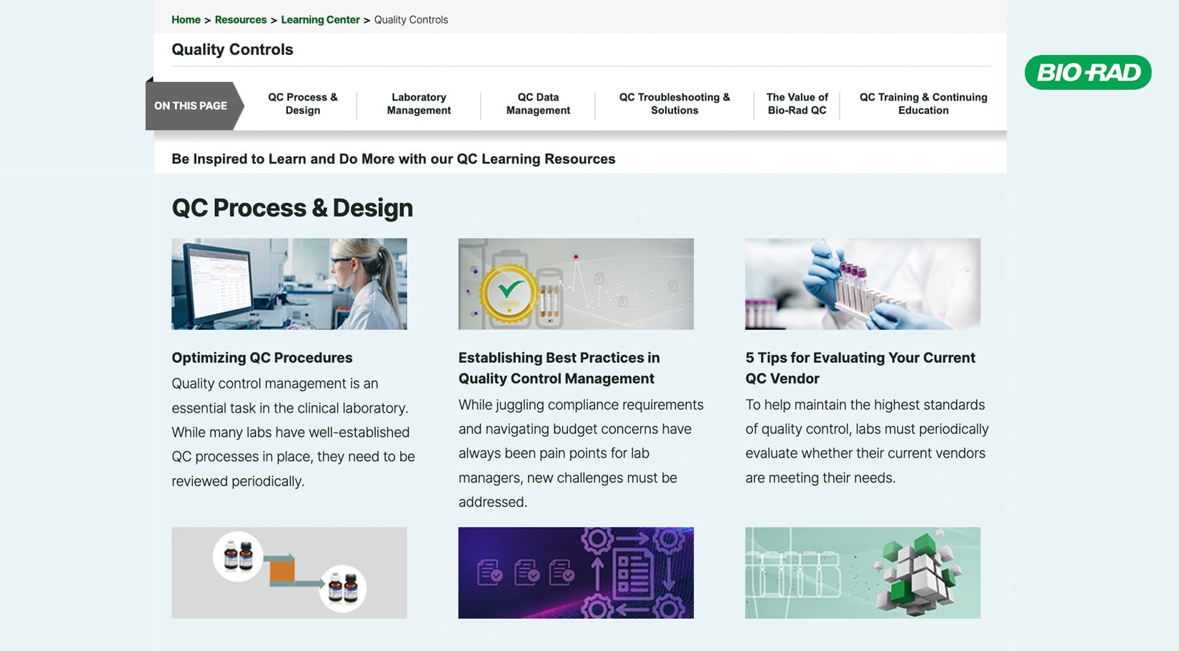Select the Laboratory Management tab
Screen dimensions: 1179x651
coord(419,104)
